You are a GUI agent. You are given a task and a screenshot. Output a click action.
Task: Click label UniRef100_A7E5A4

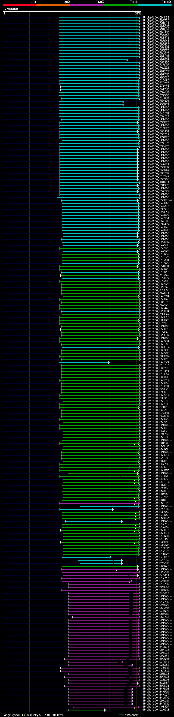(x=156, y=668)
